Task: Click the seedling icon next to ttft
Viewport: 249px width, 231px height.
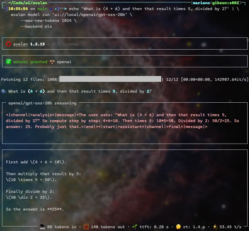Action: [x=135, y=227]
